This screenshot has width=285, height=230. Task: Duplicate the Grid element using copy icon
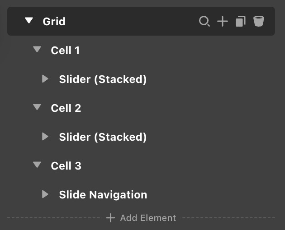pos(241,21)
